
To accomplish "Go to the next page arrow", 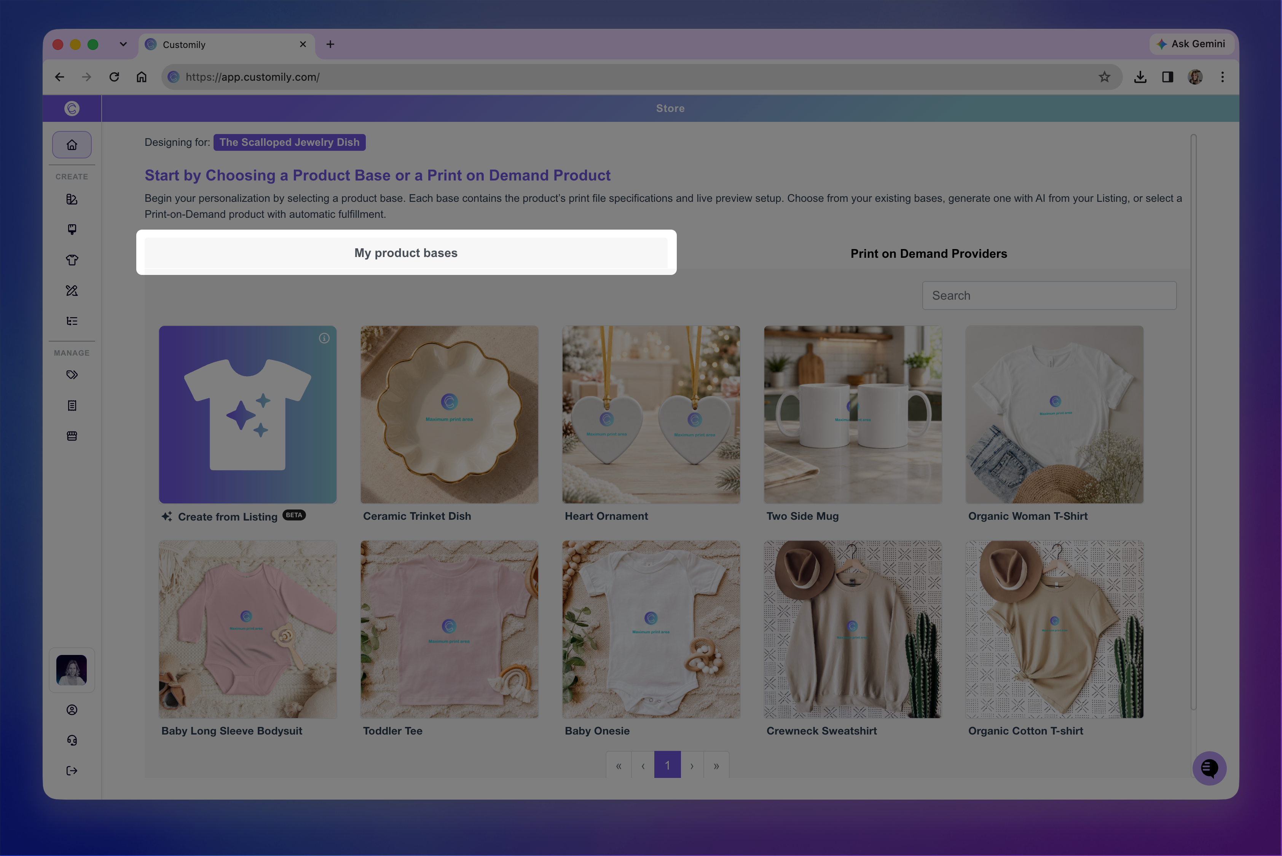I will point(692,765).
